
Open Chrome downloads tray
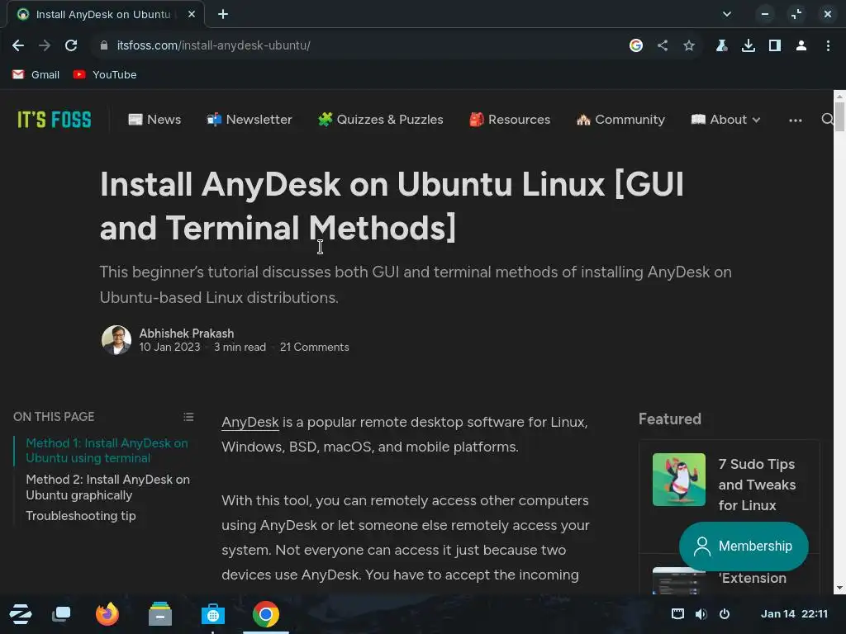tap(748, 46)
